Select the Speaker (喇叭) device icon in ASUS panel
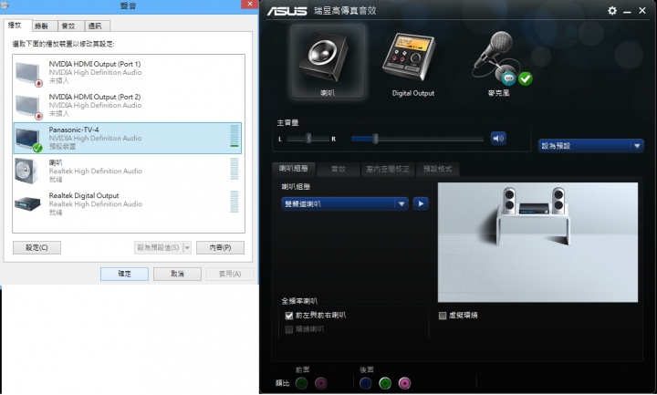This screenshot has height=395, width=657. click(x=328, y=61)
